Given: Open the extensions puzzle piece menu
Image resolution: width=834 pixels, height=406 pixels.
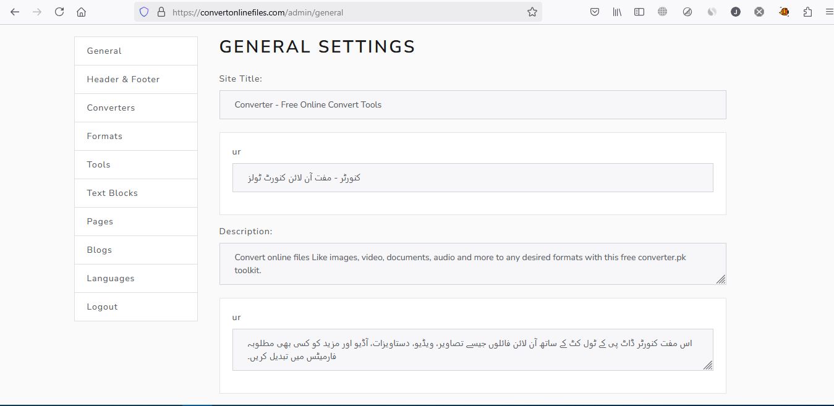Looking at the screenshot, I should tap(807, 12).
